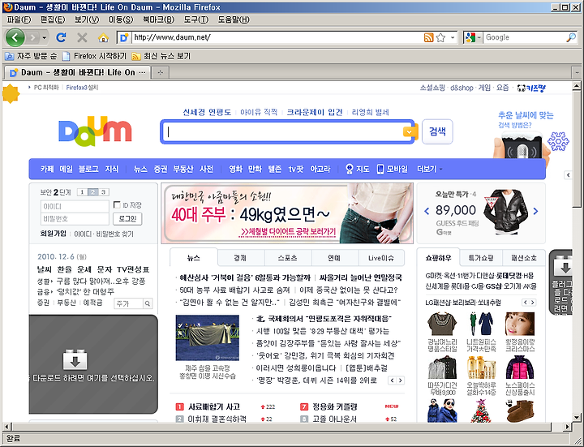The width and height of the screenshot is (584, 447).
Task: Open the 도움말(H) menu
Action: click(234, 19)
